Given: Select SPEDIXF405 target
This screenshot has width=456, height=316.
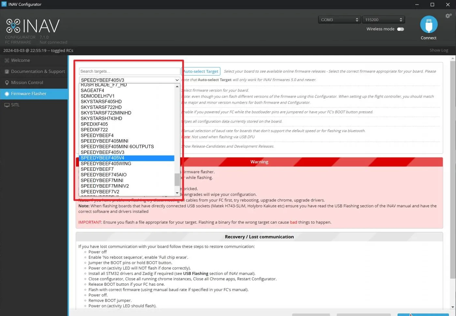Looking at the screenshot, I should [126, 124].
